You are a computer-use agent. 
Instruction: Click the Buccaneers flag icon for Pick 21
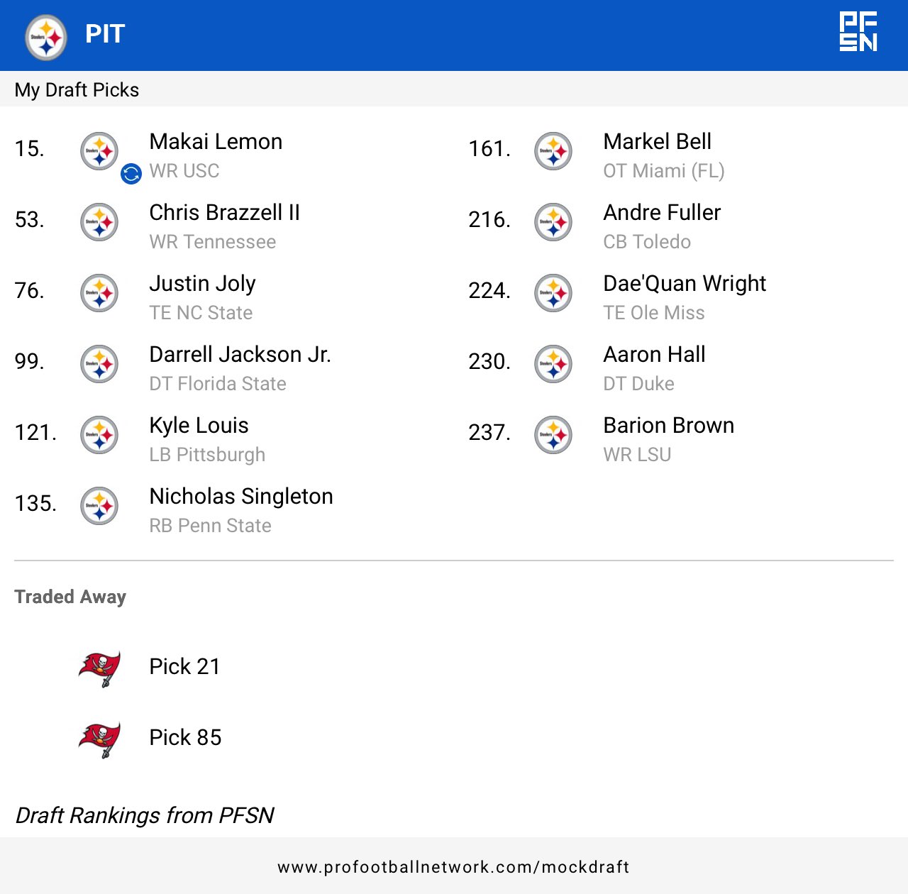click(99, 668)
